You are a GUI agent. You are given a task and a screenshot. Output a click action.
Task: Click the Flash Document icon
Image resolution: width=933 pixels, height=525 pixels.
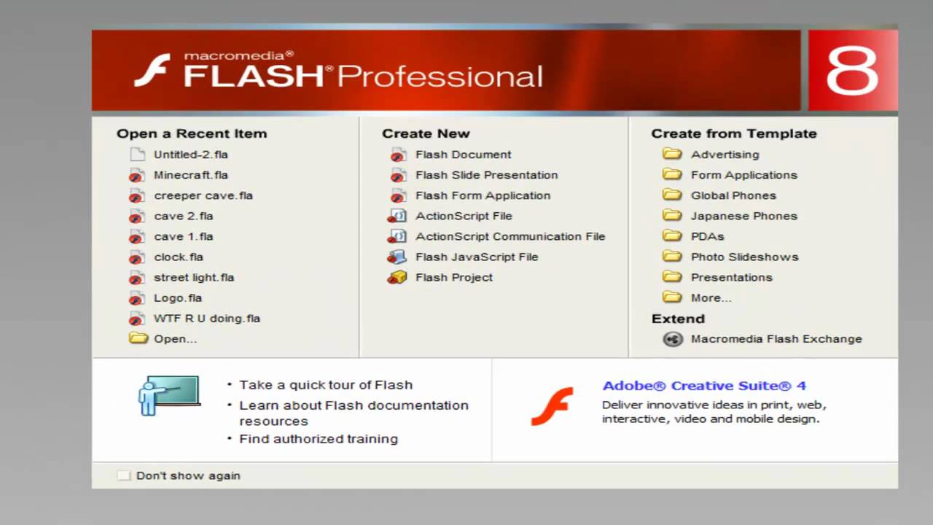pos(397,155)
